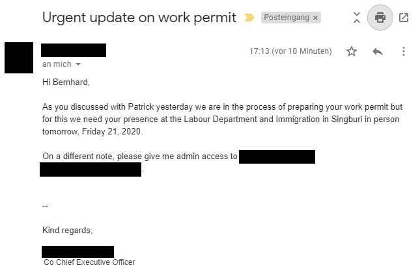Click the sender's profile avatar
The width and height of the screenshot is (420, 276).
point(18,57)
